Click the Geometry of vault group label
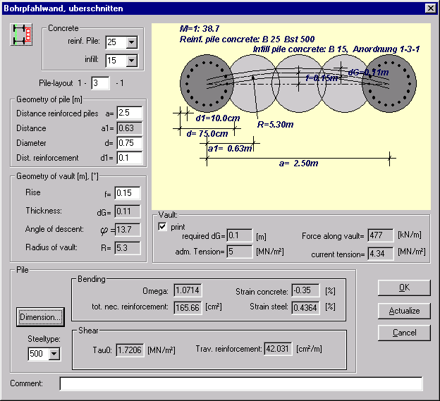Screen dimensions: 440x401 tap(57, 176)
